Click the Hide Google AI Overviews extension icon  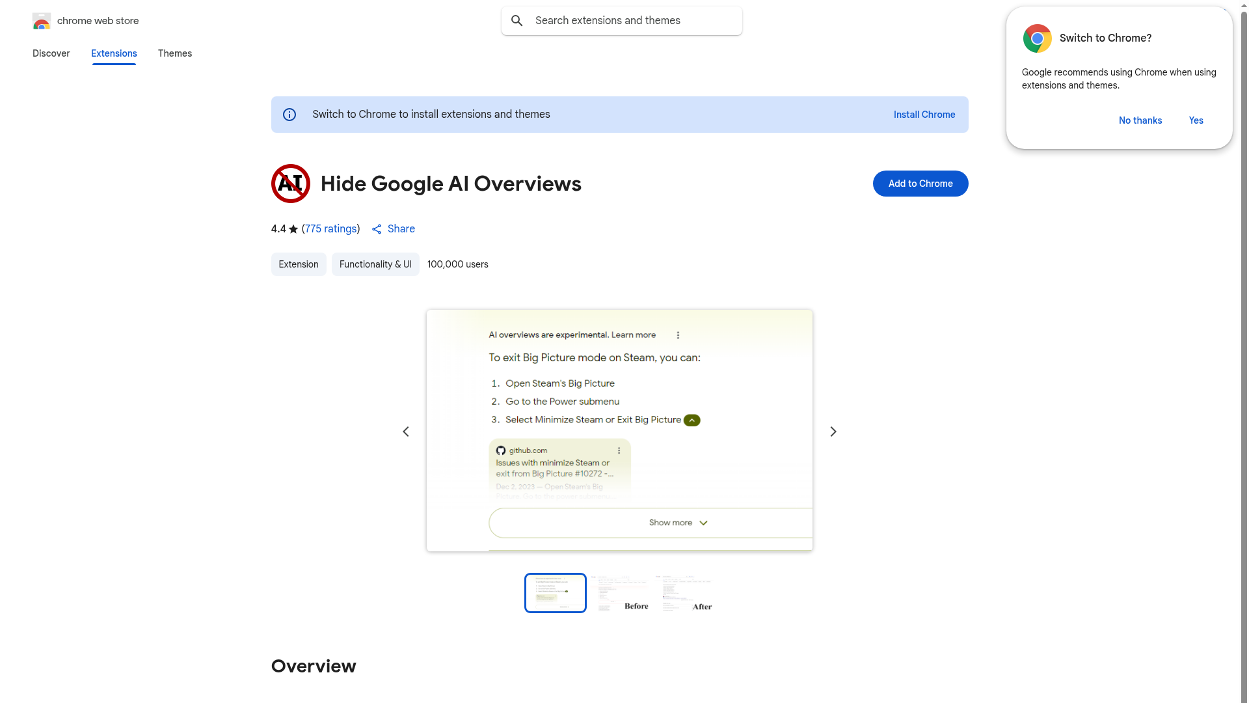click(x=290, y=184)
